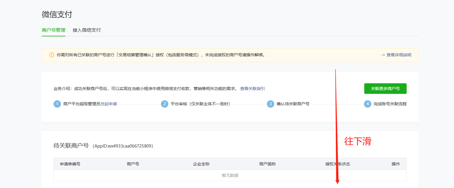
Task: Open the 查看详细说明 link
Action: pyautogui.click(x=399, y=55)
